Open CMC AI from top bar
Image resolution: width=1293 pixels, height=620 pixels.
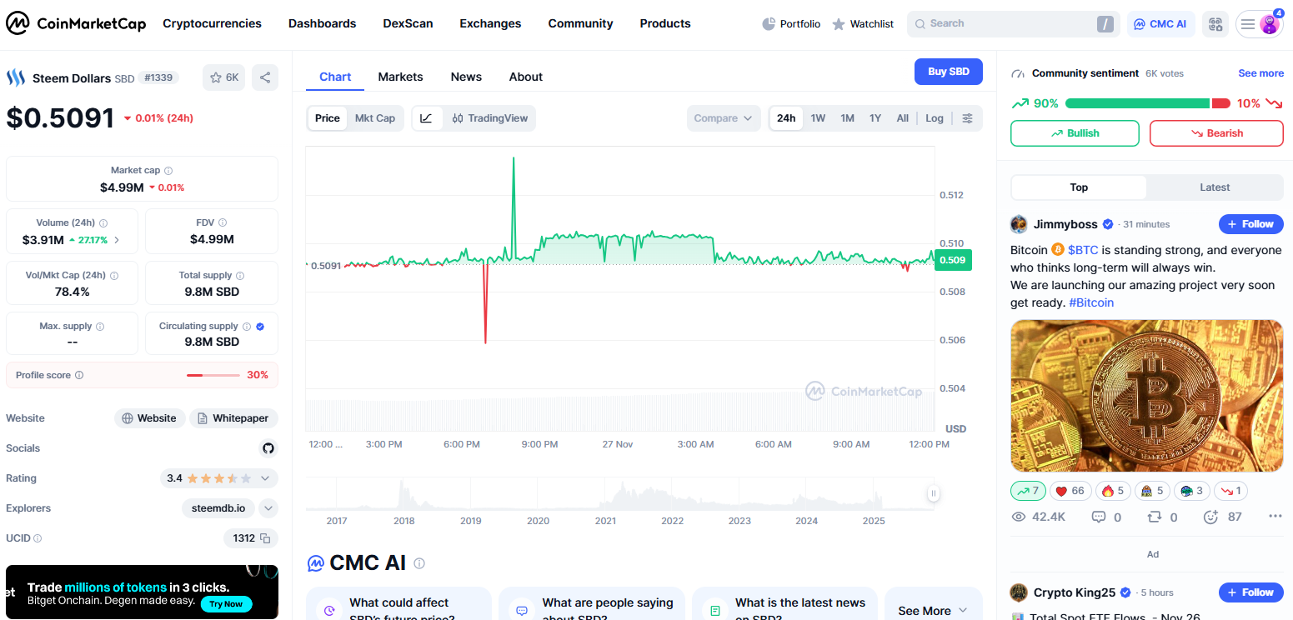coord(1160,24)
